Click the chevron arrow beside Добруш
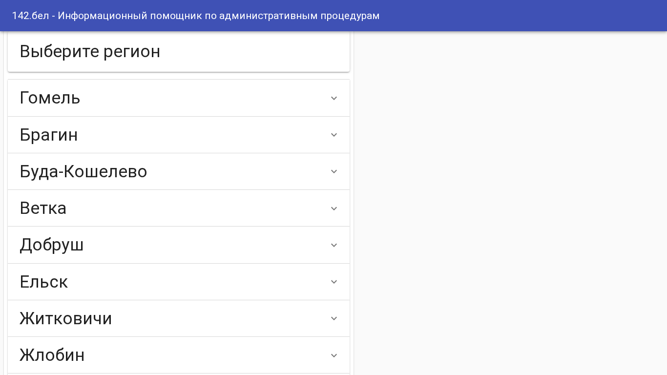The height and width of the screenshot is (375, 667). [334, 245]
